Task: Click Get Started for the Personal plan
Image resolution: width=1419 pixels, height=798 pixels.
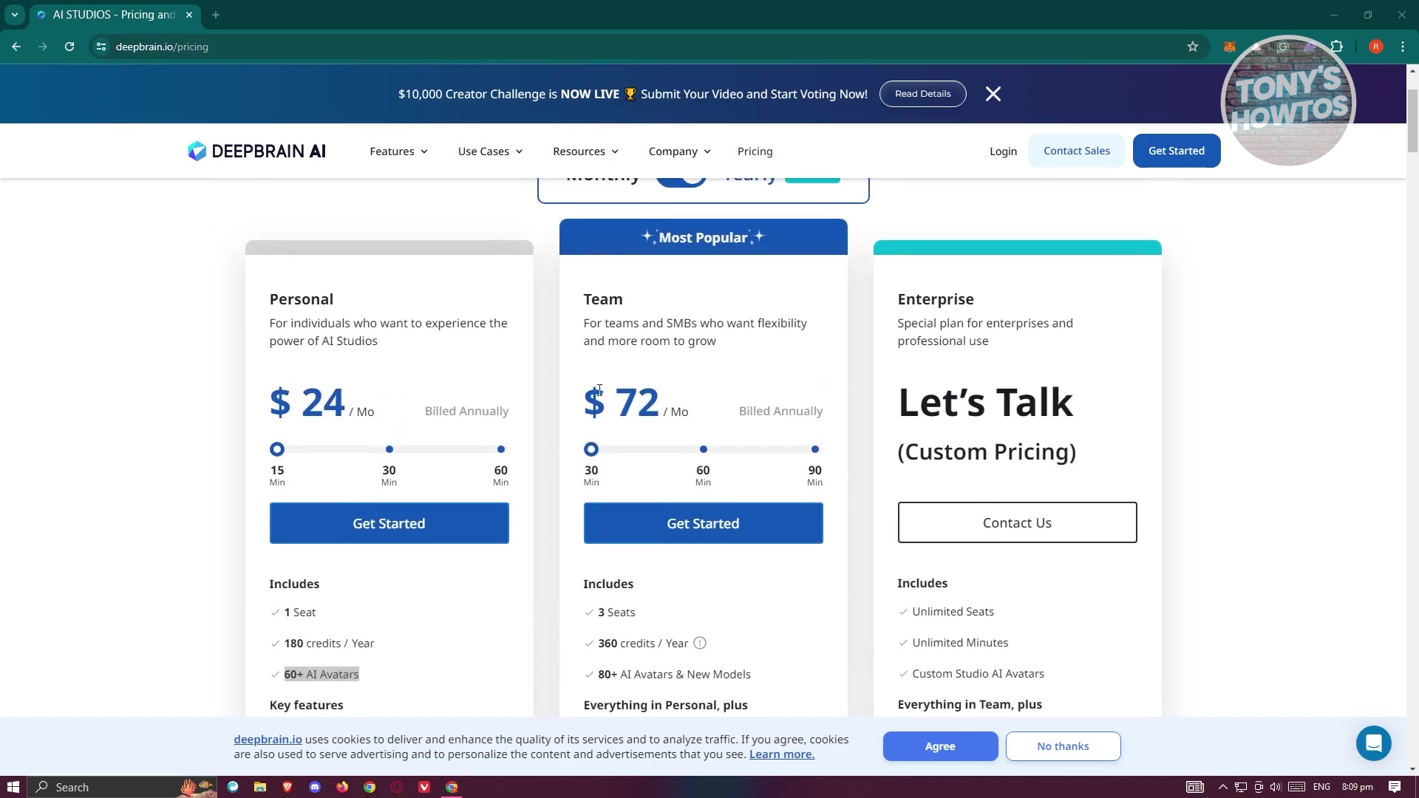Action: [x=389, y=523]
